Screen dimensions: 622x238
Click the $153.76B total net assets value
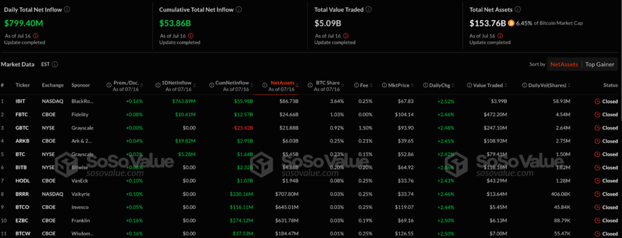488,24
